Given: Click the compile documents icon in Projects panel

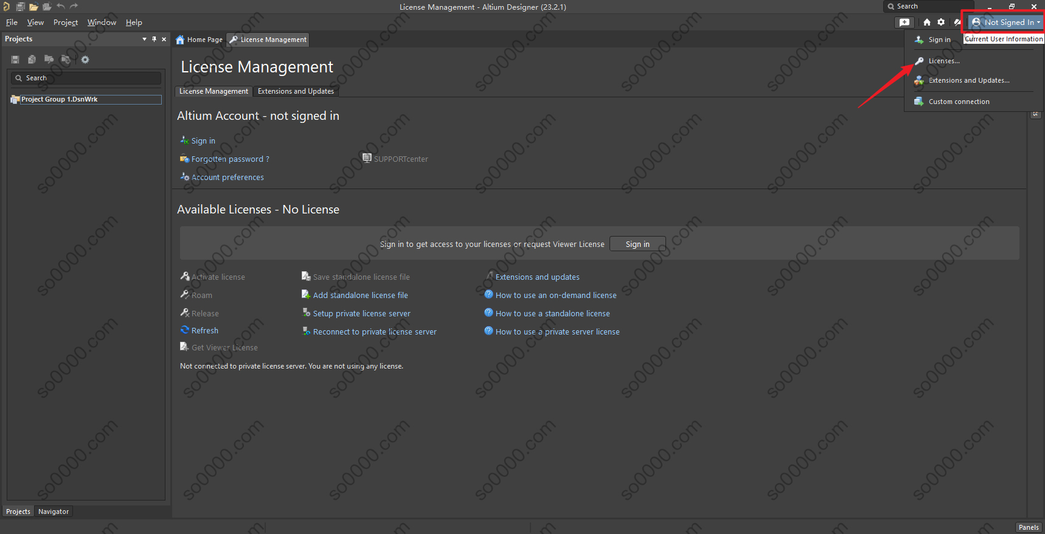Looking at the screenshot, I should pos(32,60).
